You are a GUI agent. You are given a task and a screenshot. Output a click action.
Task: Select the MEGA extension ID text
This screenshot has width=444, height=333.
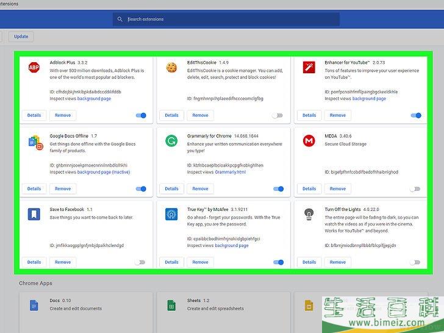pos(361,172)
